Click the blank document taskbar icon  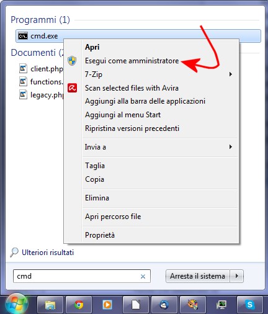tap(136, 305)
